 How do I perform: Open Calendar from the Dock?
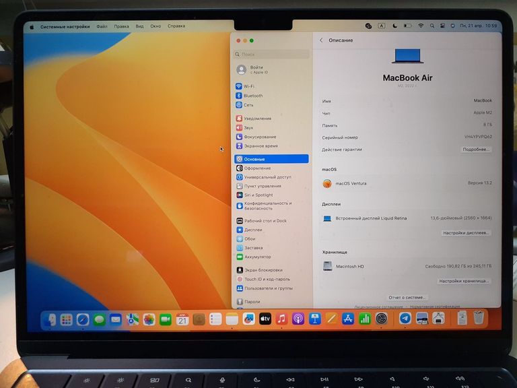(x=182, y=320)
